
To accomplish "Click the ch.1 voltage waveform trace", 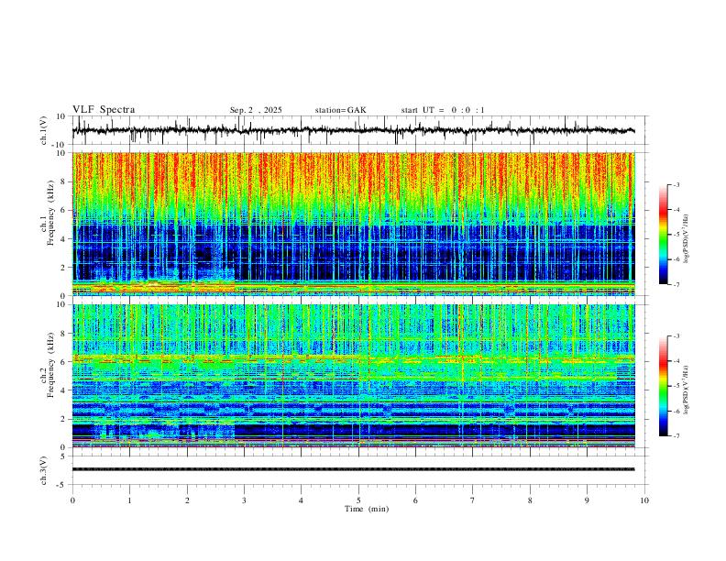I will tap(353, 130).
